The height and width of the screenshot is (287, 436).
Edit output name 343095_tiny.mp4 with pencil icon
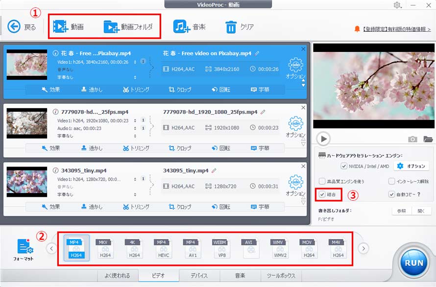point(214,170)
